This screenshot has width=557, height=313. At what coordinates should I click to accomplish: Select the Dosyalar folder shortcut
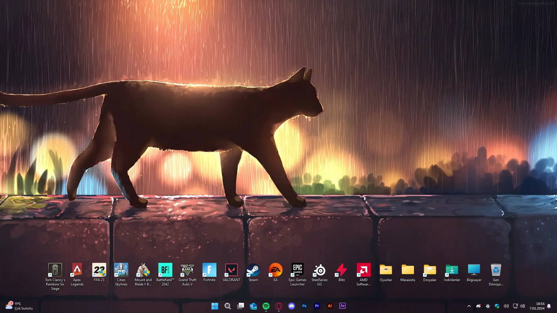pyautogui.click(x=430, y=272)
